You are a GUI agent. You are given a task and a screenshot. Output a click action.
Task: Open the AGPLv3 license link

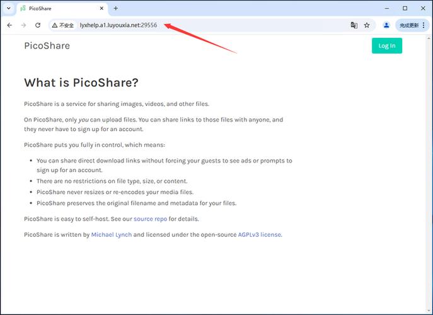tap(260, 234)
